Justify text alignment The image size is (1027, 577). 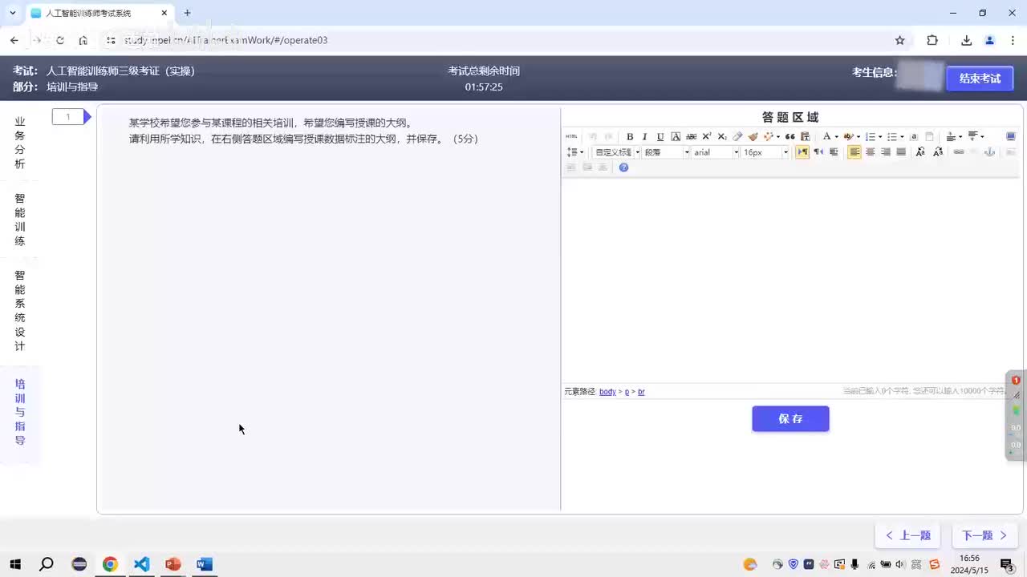901,151
